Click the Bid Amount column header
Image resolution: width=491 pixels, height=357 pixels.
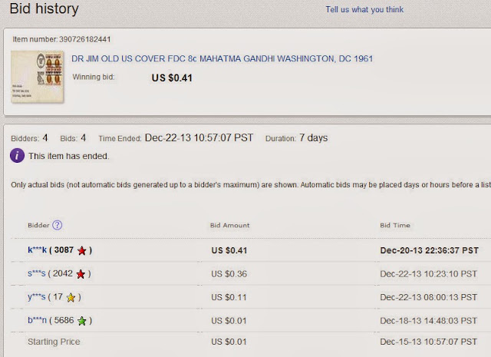click(x=230, y=225)
